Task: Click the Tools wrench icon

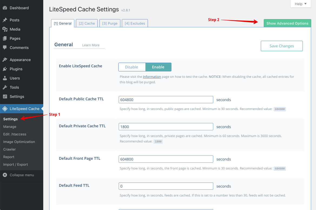Action: click(5, 87)
